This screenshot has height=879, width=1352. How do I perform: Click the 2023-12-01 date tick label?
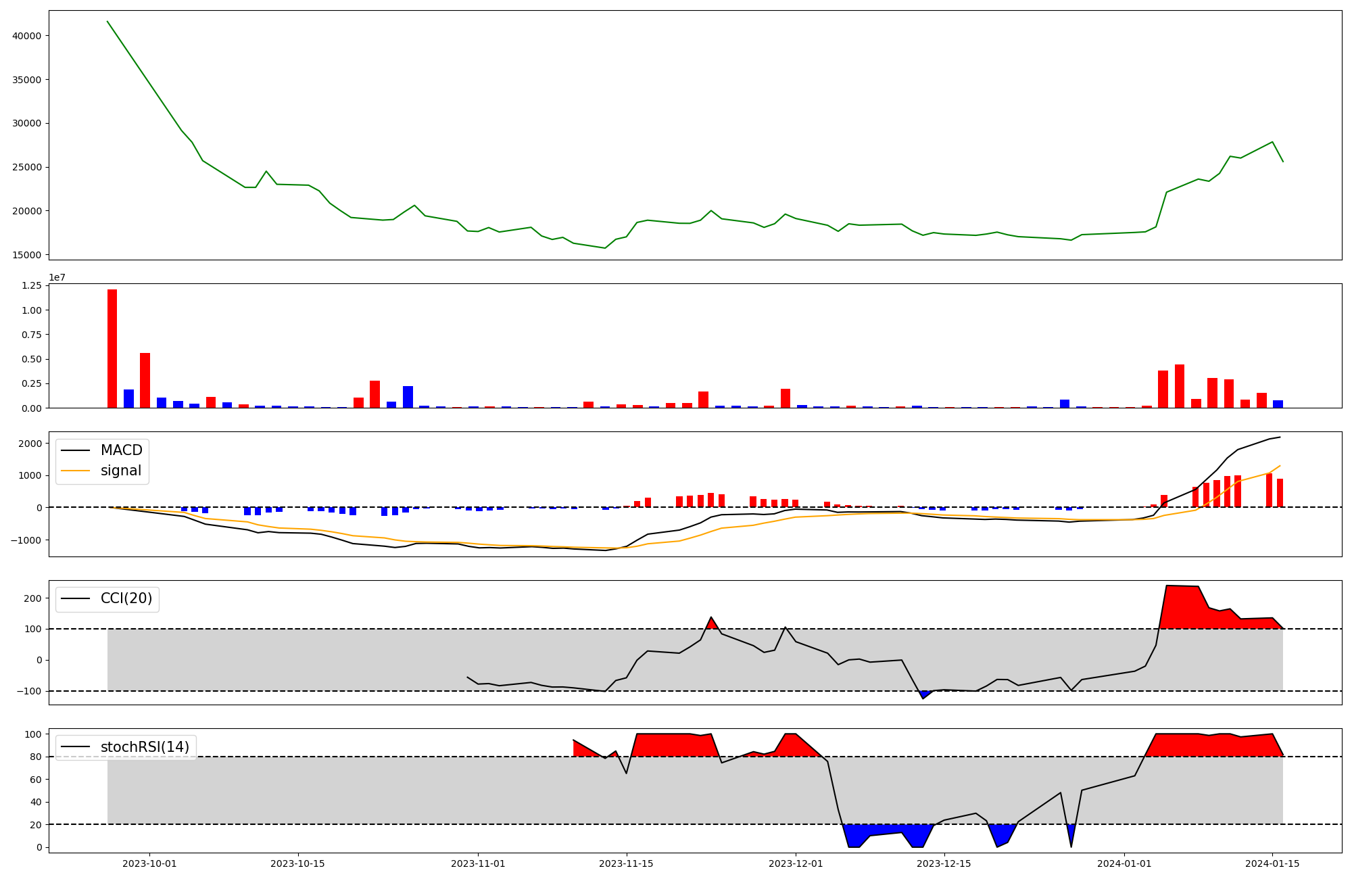coord(796,863)
